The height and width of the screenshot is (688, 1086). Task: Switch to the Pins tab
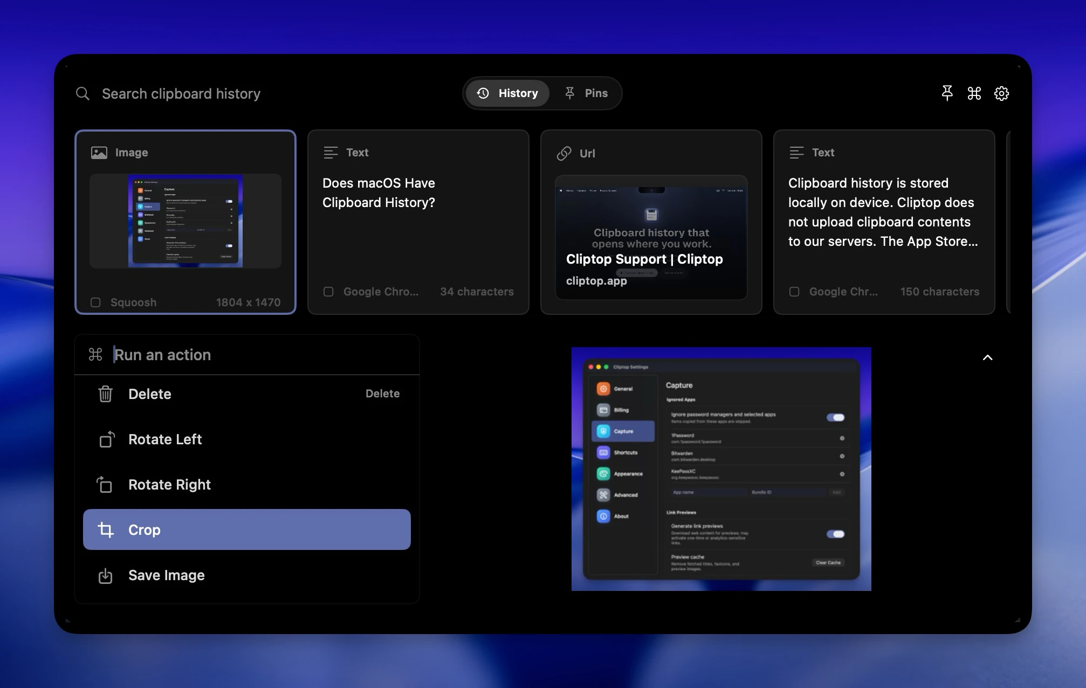point(586,93)
